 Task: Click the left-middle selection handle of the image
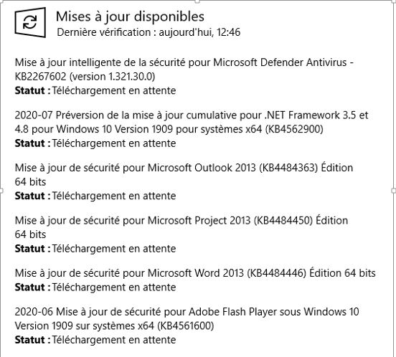click(x=1, y=191)
